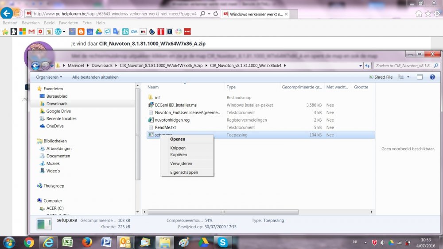Click the Windows Start button

point(9,242)
